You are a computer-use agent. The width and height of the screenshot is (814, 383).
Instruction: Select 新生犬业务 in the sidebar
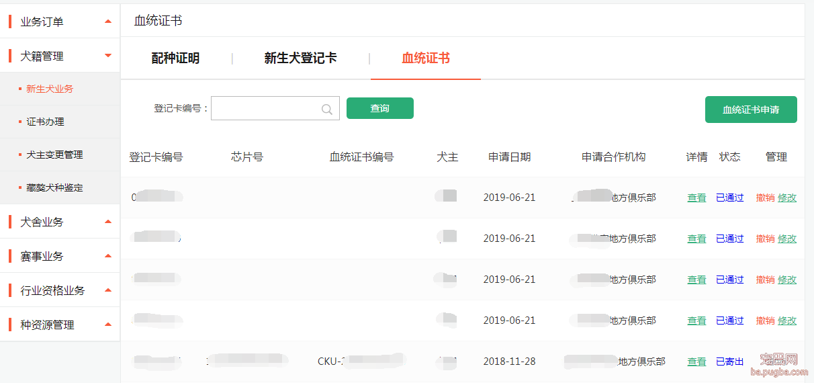(50, 89)
